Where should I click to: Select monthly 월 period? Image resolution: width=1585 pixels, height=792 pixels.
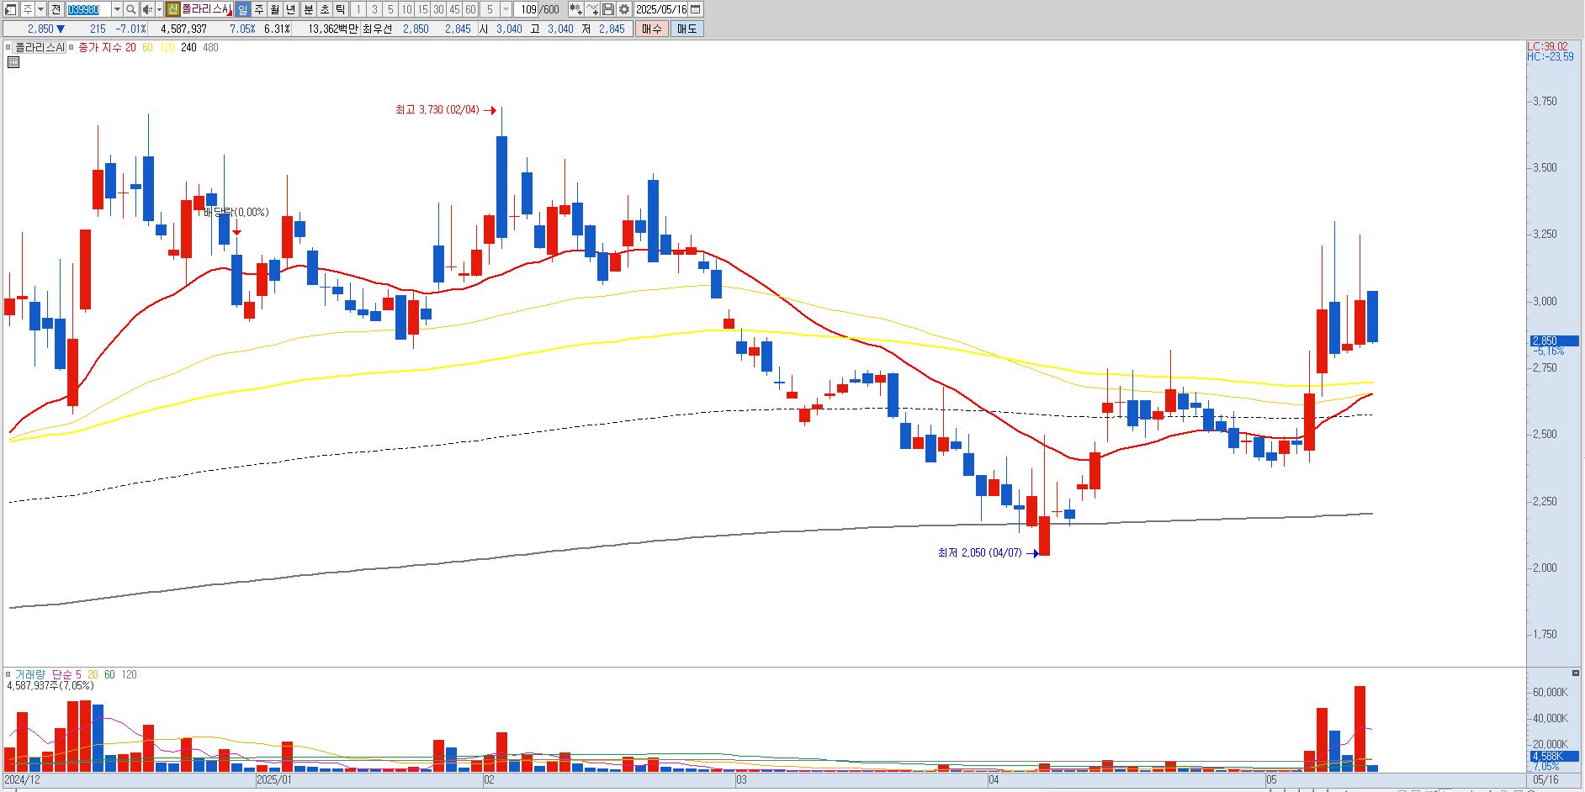(275, 9)
